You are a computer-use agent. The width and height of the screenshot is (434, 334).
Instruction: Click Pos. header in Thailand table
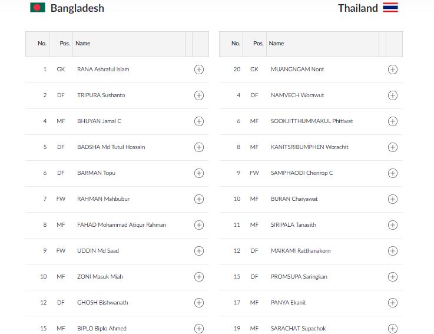tap(258, 44)
